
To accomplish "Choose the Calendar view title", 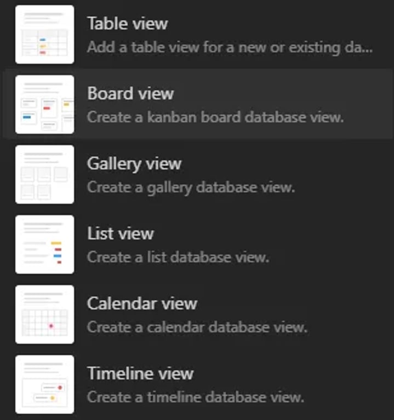I will pos(142,303).
